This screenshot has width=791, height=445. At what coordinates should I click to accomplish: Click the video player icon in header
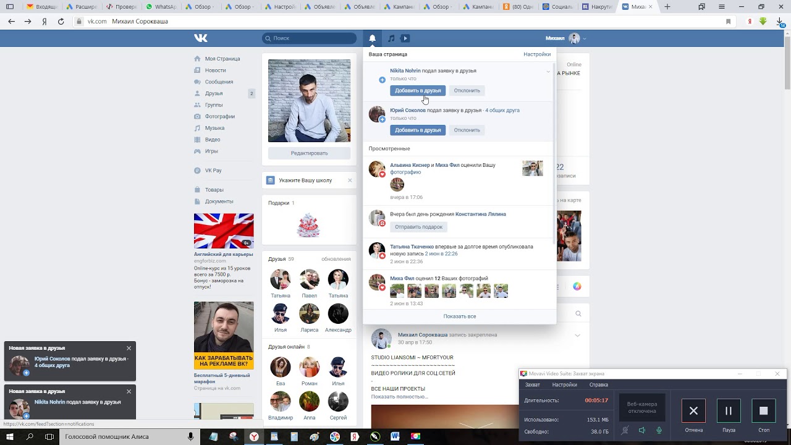(x=405, y=38)
